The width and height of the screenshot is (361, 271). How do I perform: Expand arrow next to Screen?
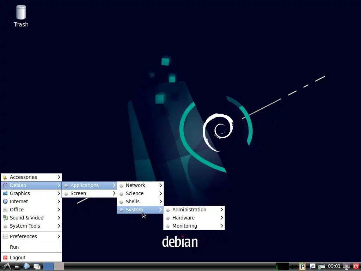(114, 193)
